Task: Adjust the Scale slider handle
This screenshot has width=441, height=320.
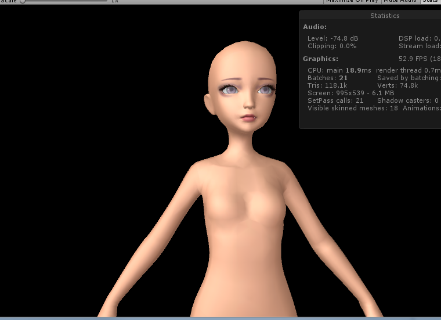Action: (23, 1)
